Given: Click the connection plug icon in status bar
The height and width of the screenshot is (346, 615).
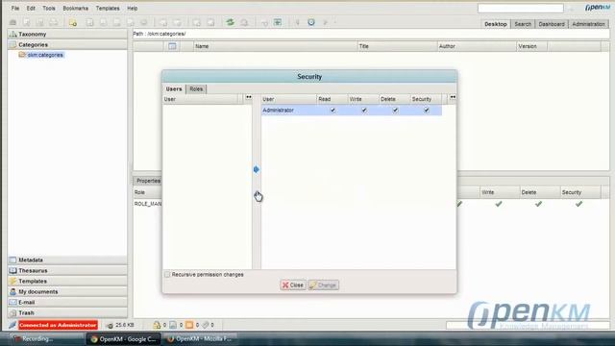Looking at the screenshot, I should [12, 325].
